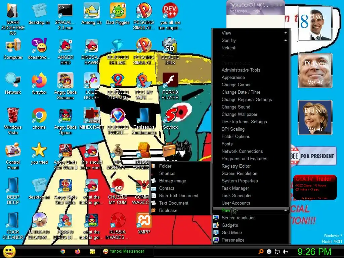Select Personalize in the context menu
The image size is (344, 258).
pos(251,240)
